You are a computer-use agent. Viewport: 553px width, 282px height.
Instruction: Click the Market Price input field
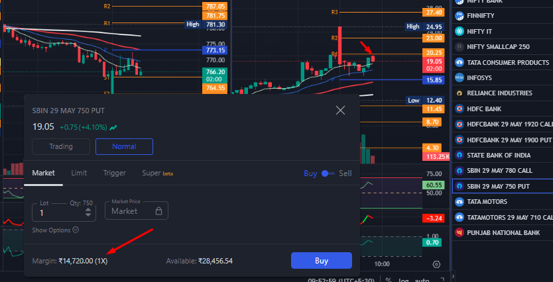pyautogui.click(x=137, y=211)
